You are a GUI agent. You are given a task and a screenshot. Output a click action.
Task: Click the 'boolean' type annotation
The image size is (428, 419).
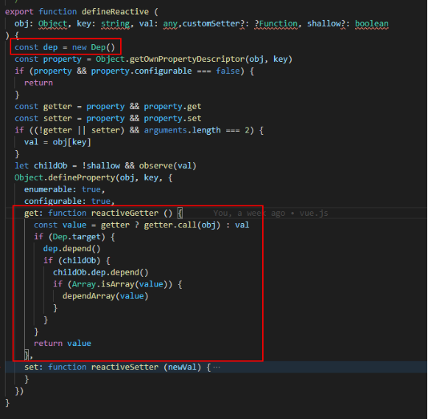(371, 24)
